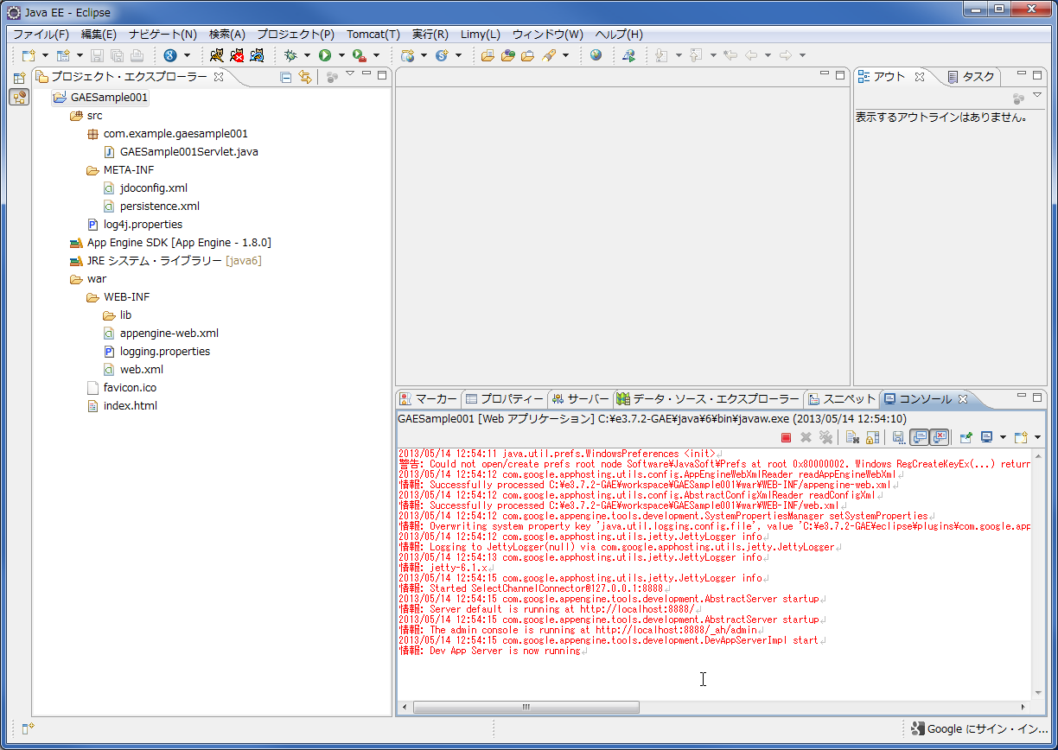The height and width of the screenshot is (750, 1058).
Task: Click the Open Perspective icon
Action: 19,78
